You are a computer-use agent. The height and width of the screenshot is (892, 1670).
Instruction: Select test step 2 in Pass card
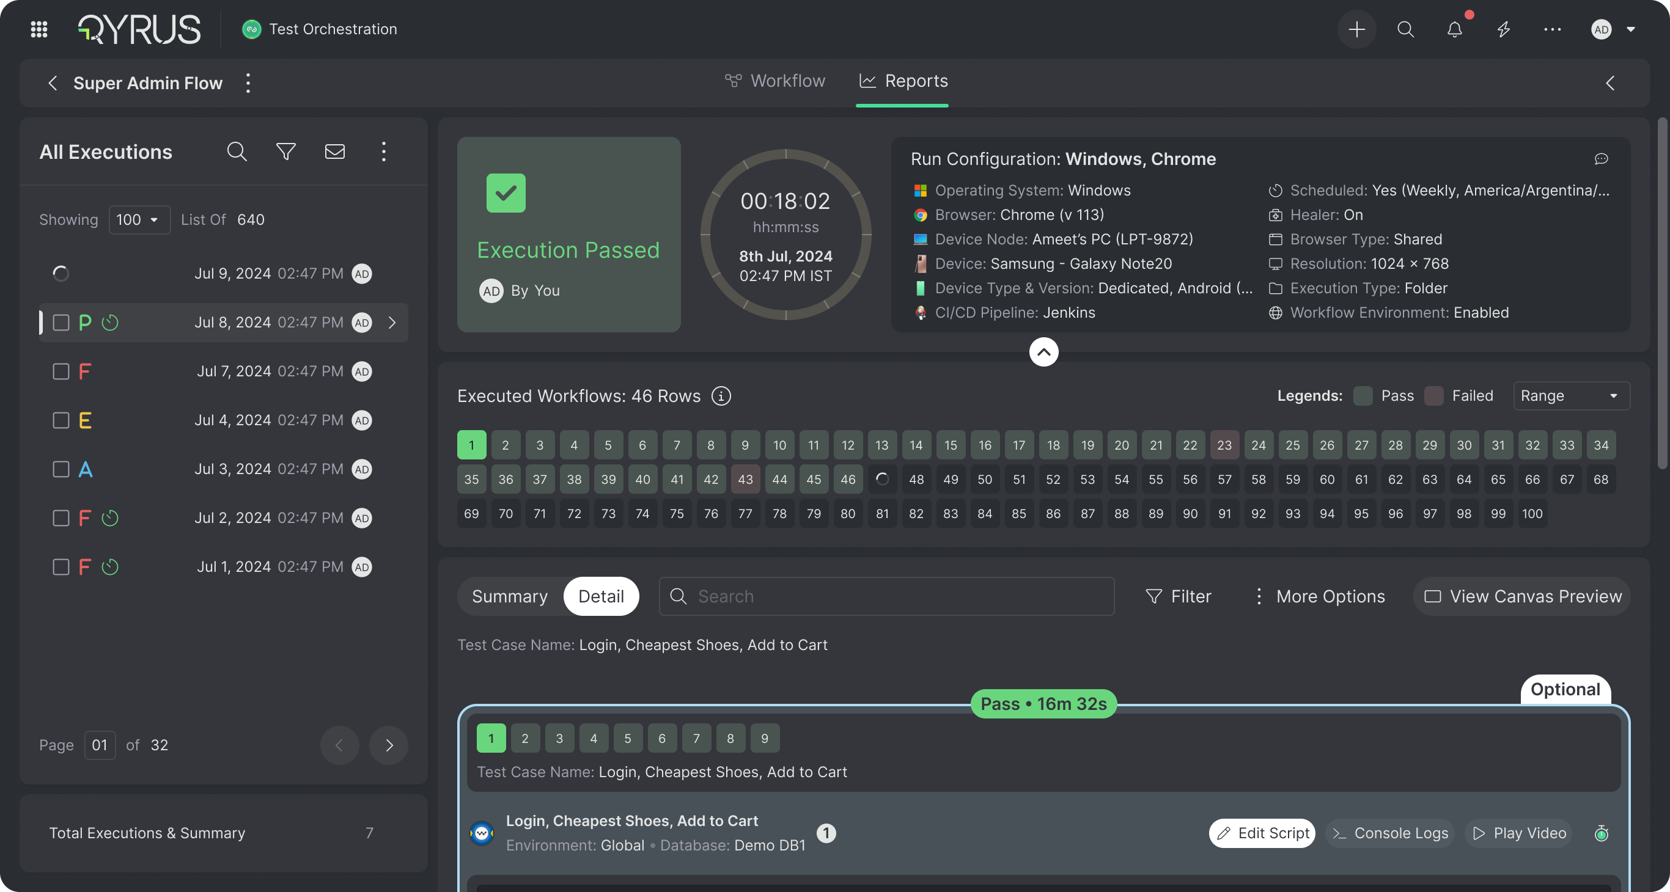(x=525, y=739)
